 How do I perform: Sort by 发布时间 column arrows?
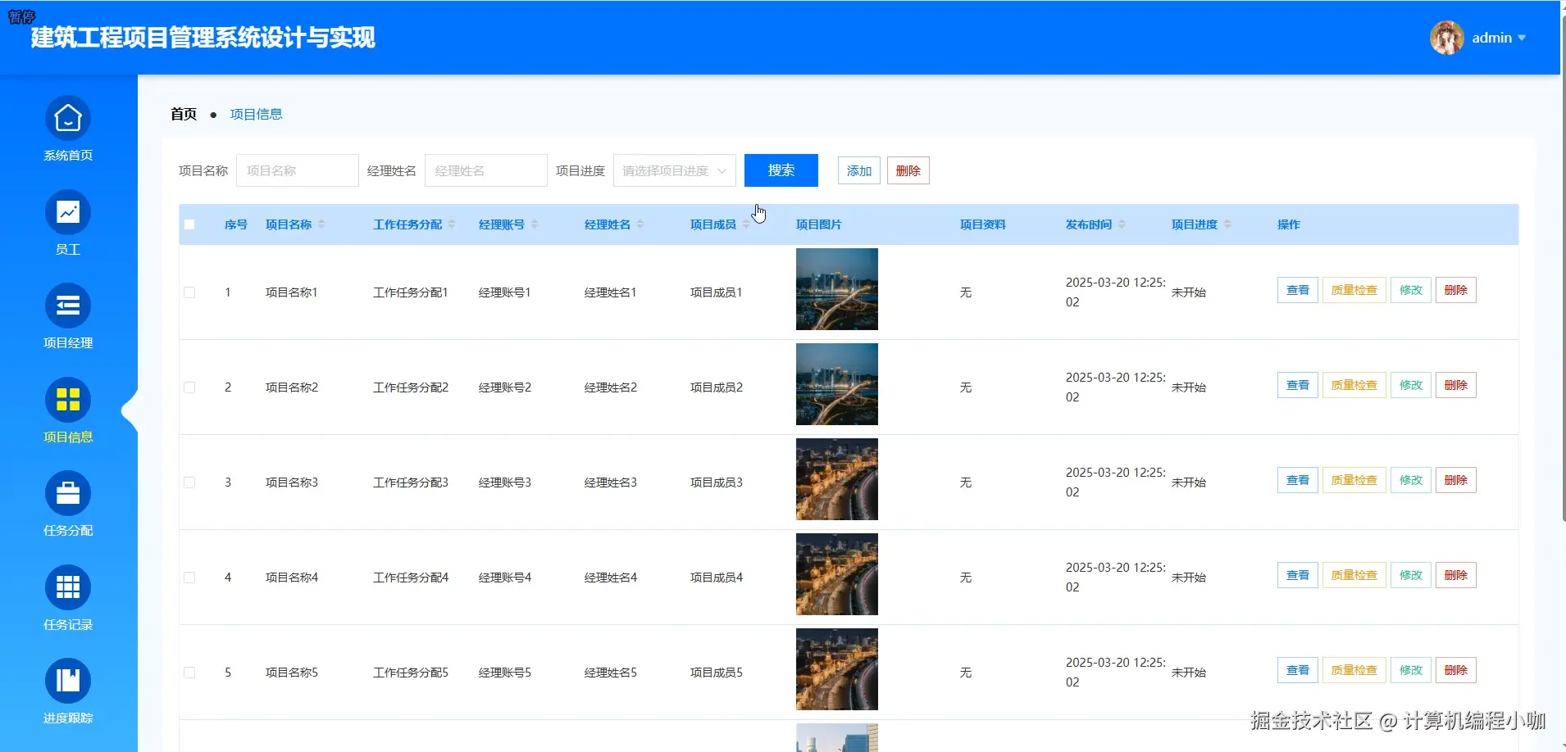tap(1122, 224)
